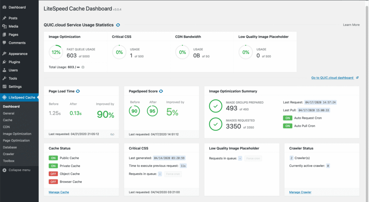
Task: Click the 12% Image Optimization usage ring
Action: click(56, 52)
